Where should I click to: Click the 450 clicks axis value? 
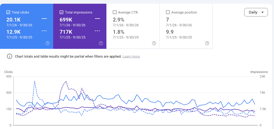pos(9,76)
